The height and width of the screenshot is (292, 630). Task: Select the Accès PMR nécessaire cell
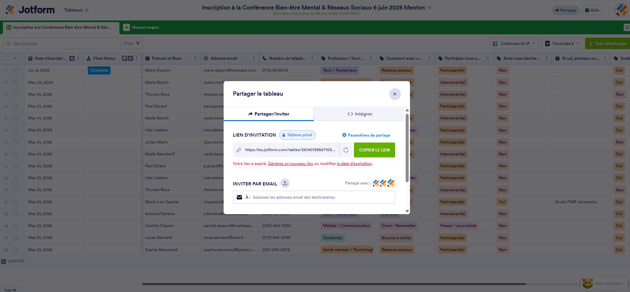point(581,202)
